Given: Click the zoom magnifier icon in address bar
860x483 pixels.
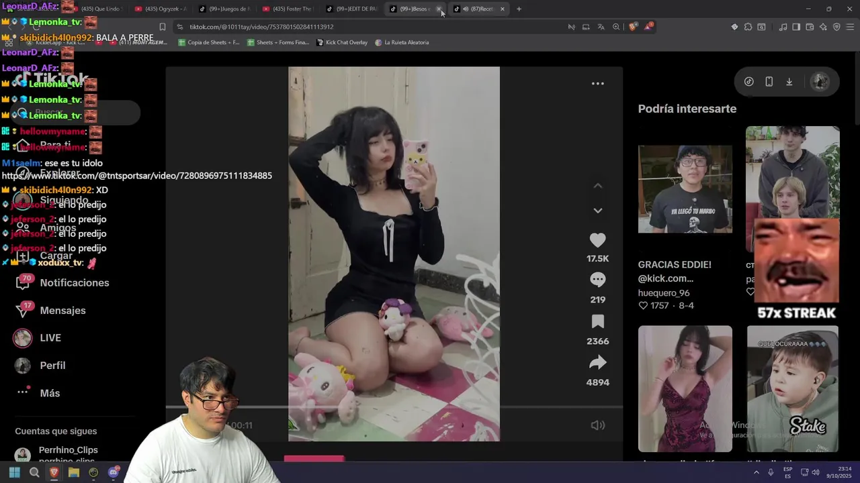Looking at the screenshot, I should [x=615, y=27].
